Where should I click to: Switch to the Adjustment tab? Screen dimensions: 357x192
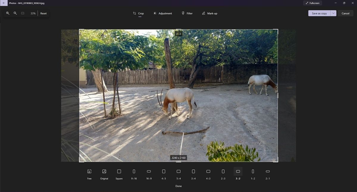(x=162, y=13)
